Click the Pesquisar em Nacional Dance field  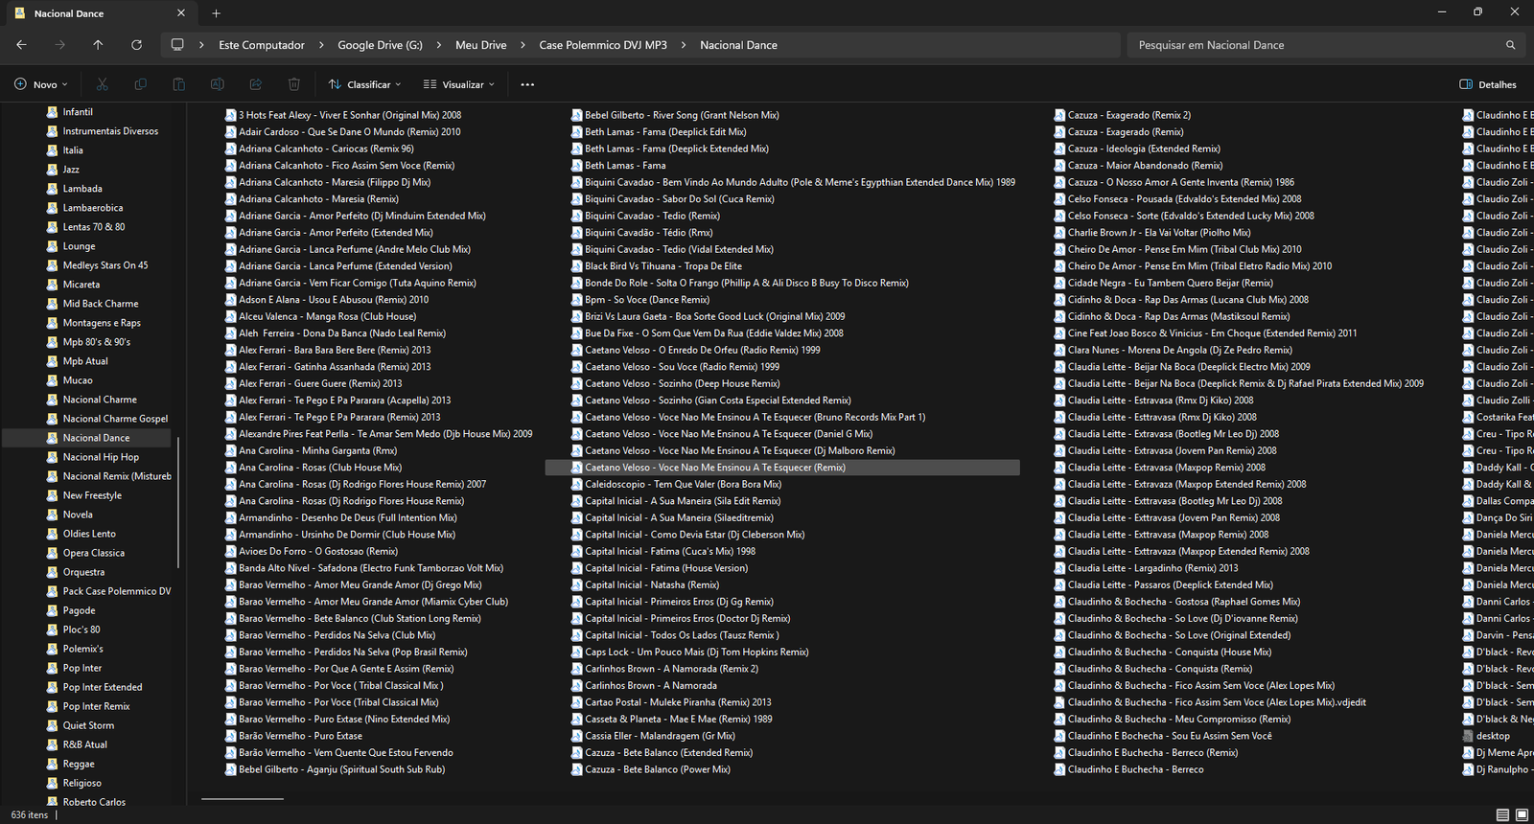1313,45
